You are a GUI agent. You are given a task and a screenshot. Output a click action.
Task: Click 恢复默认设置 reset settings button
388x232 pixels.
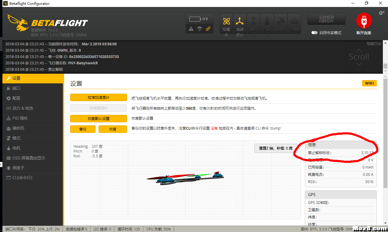99,118
